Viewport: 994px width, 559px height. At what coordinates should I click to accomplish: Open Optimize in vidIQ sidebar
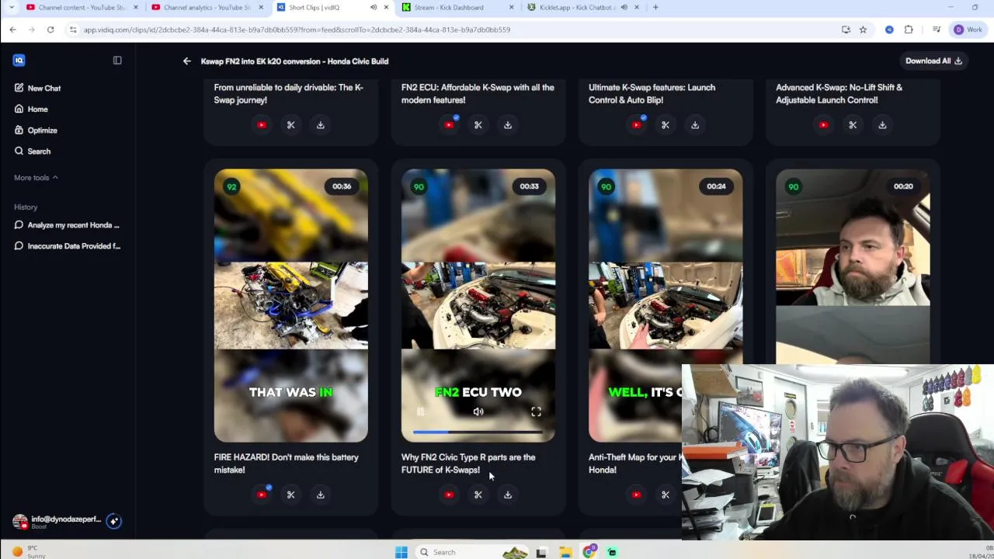click(36, 130)
